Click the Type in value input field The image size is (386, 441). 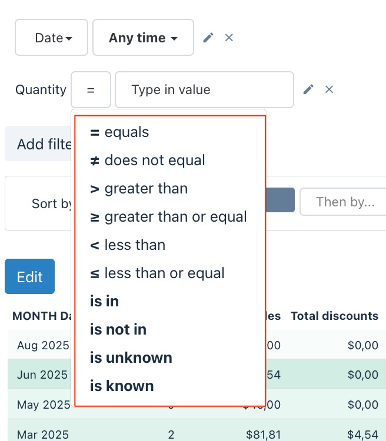pos(204,90)
